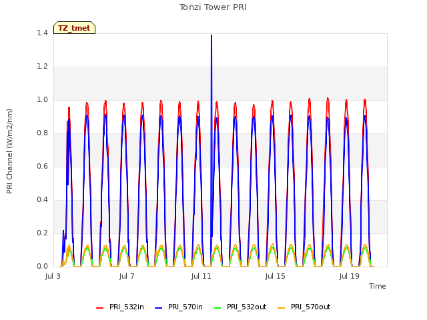This screenshot has width=427, height=320.
Task: Click the 0.2 y-axis tick label
Action: click(43, 233)
